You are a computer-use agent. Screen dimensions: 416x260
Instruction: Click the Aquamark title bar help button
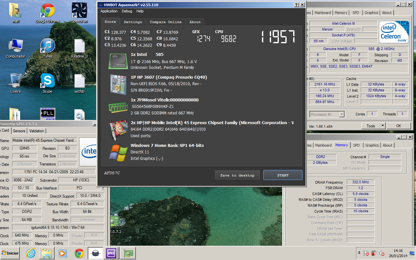coord(296,5)
